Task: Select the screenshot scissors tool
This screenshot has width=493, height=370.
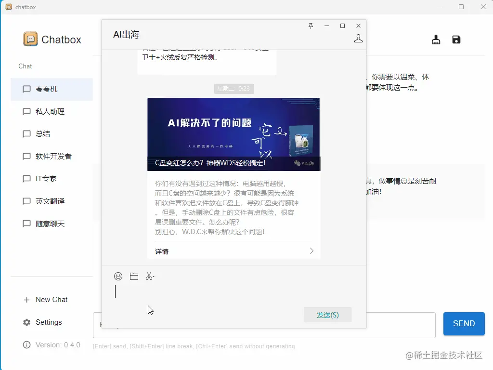Action: coord(150,276)
